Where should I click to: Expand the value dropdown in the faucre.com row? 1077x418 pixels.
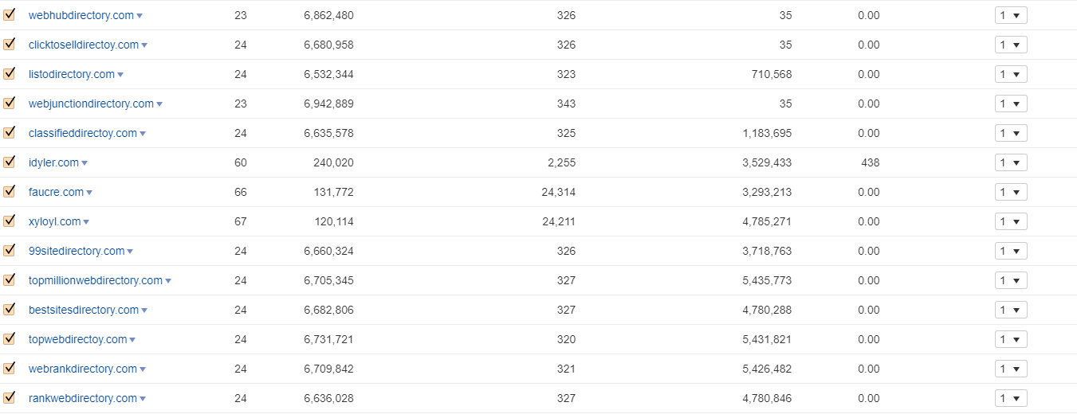[x=1011, y=192]
